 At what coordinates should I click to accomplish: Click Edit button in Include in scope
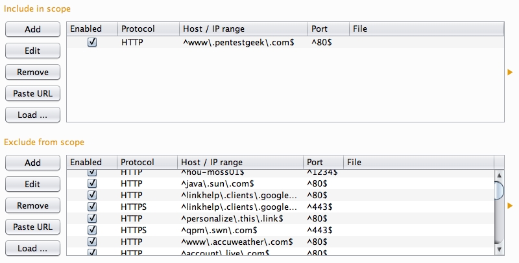[32, 51]
